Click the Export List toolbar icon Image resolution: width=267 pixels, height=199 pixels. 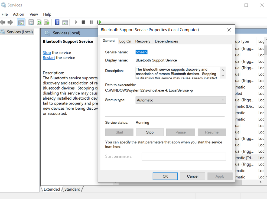point(47,22)
